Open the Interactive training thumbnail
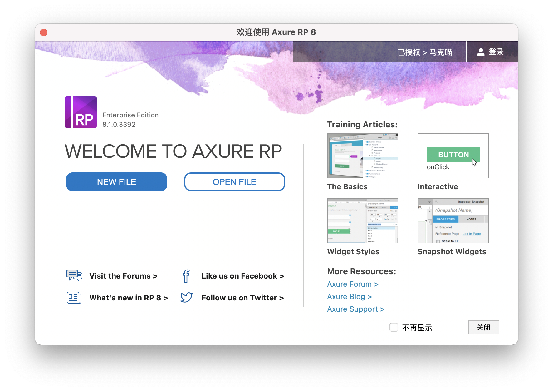The height and width of the screenshot is (391, 553). click(453, 156)
